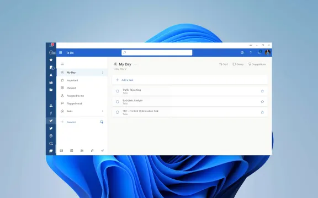Click the italic f icon in dock
The width and height of the screenshot is (318, 198).
(x=51, y=113)
